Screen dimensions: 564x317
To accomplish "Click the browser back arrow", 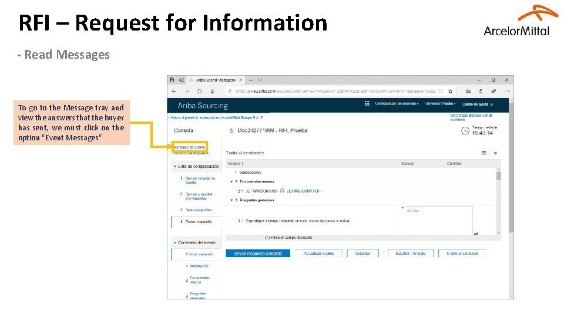I will 174,92.
